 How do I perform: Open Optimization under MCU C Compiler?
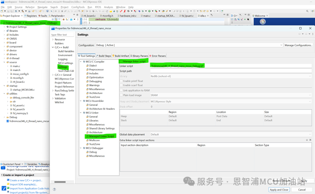click(x=95, y=77)
